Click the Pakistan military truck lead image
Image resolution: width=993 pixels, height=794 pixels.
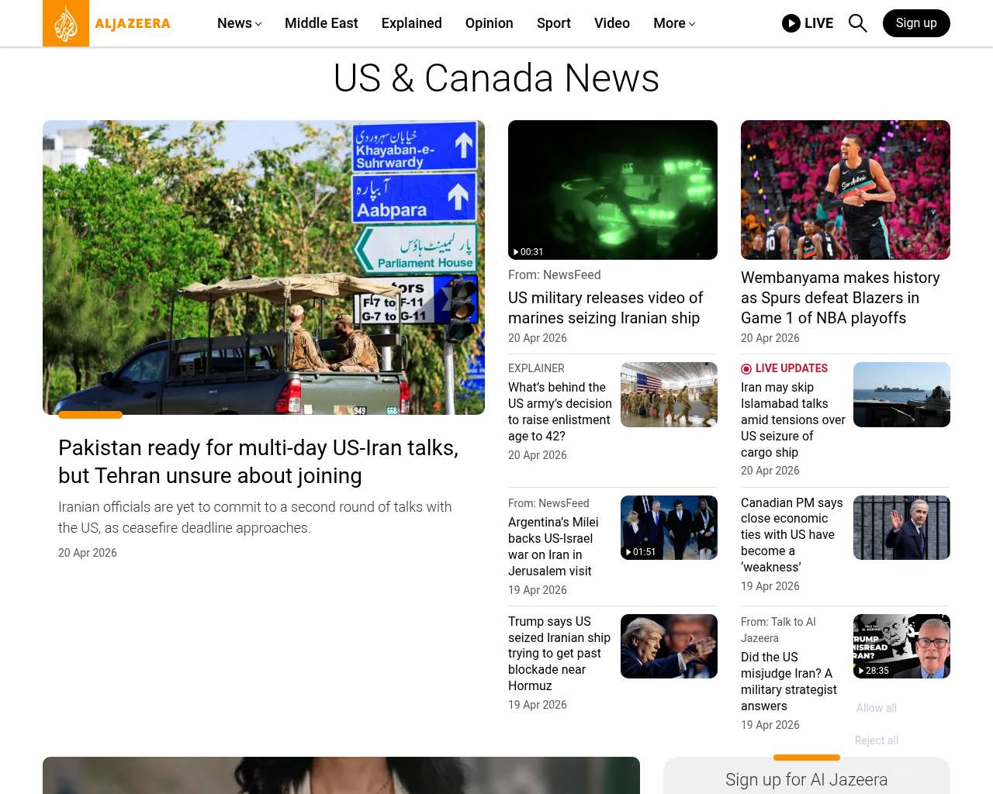point(264,268)
